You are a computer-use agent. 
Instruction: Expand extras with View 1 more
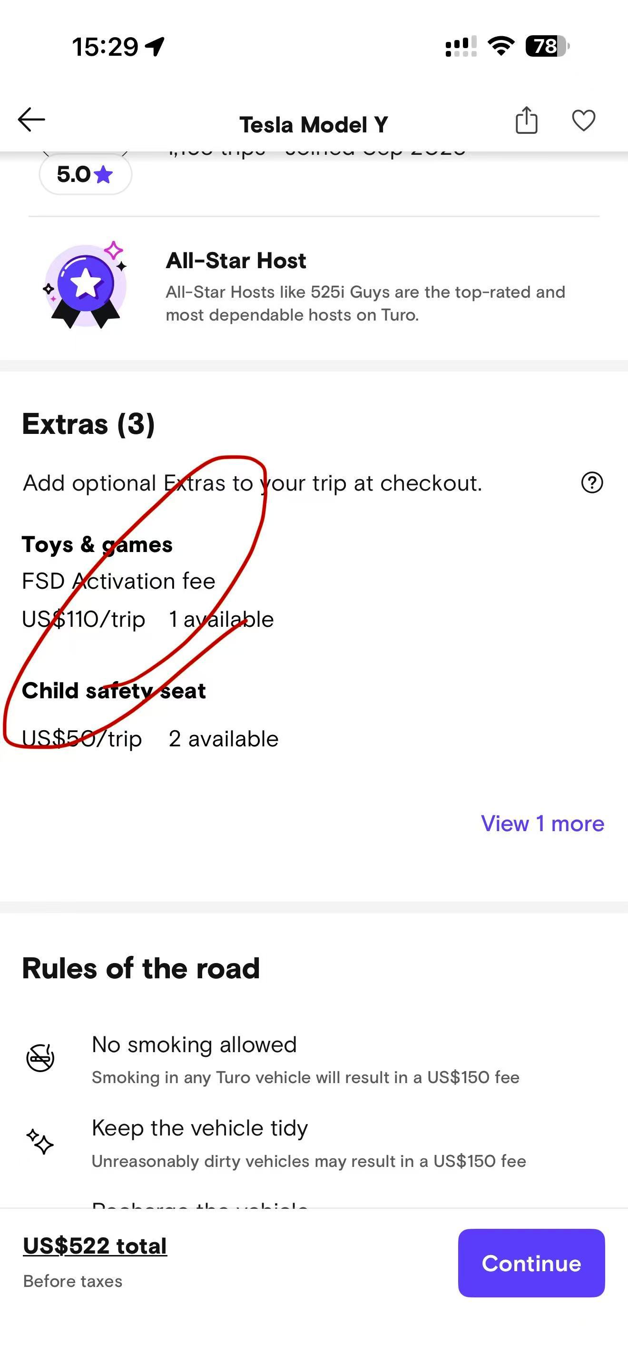point(542,824)
